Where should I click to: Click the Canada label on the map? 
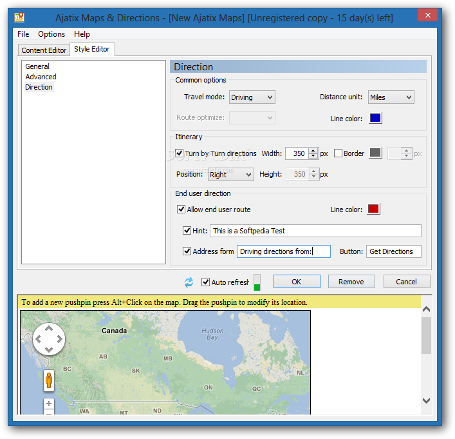point(115,331)
